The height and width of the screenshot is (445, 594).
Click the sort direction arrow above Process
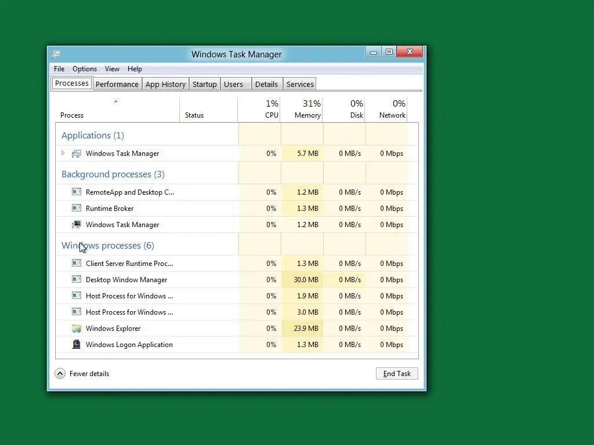click(x=116, y=101)
